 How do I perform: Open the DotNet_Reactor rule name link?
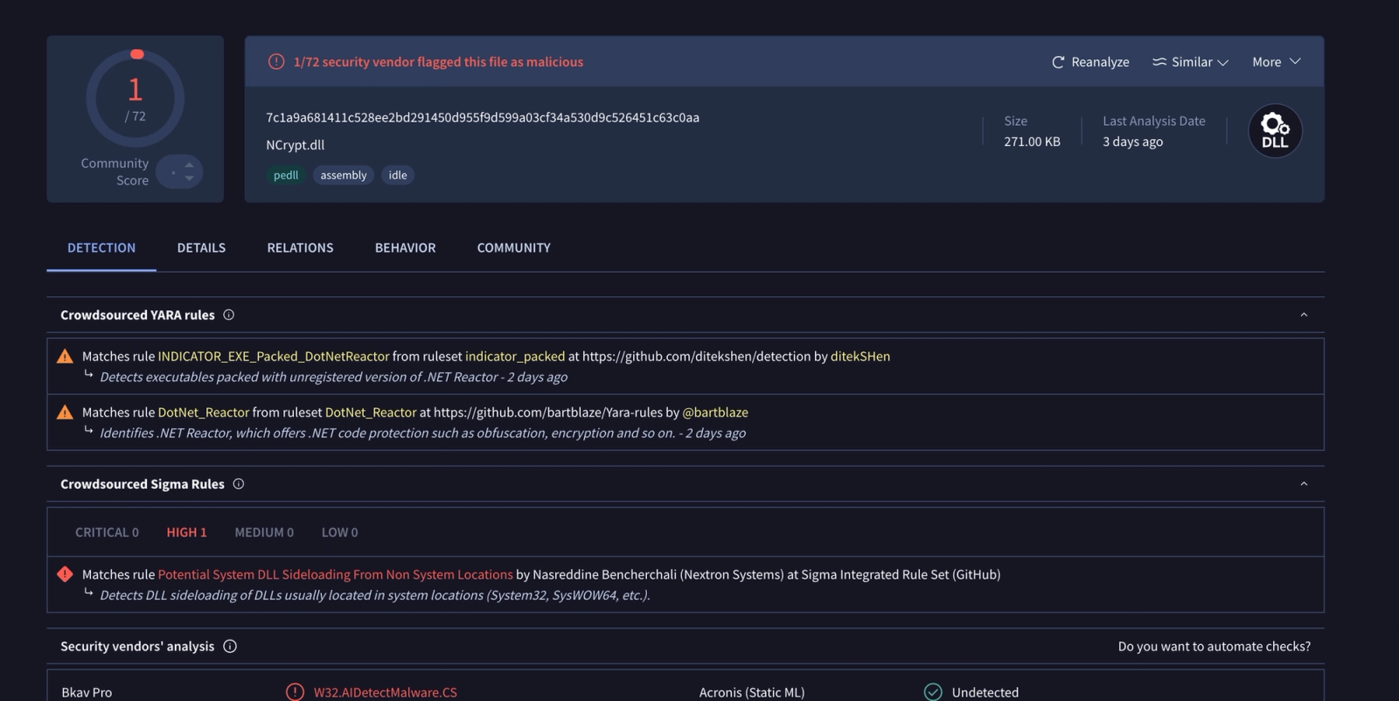pyautogui.click(x=204, y=413)
